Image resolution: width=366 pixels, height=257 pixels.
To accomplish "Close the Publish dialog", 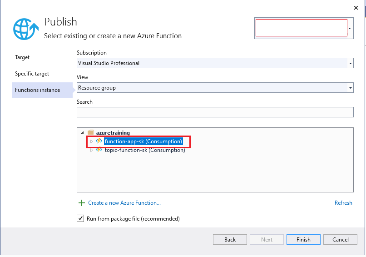I will [356, 7].
